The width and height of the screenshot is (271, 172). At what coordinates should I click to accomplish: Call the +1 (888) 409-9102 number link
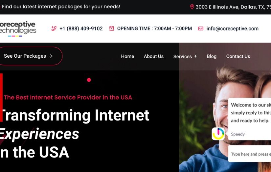click(81, 29)
